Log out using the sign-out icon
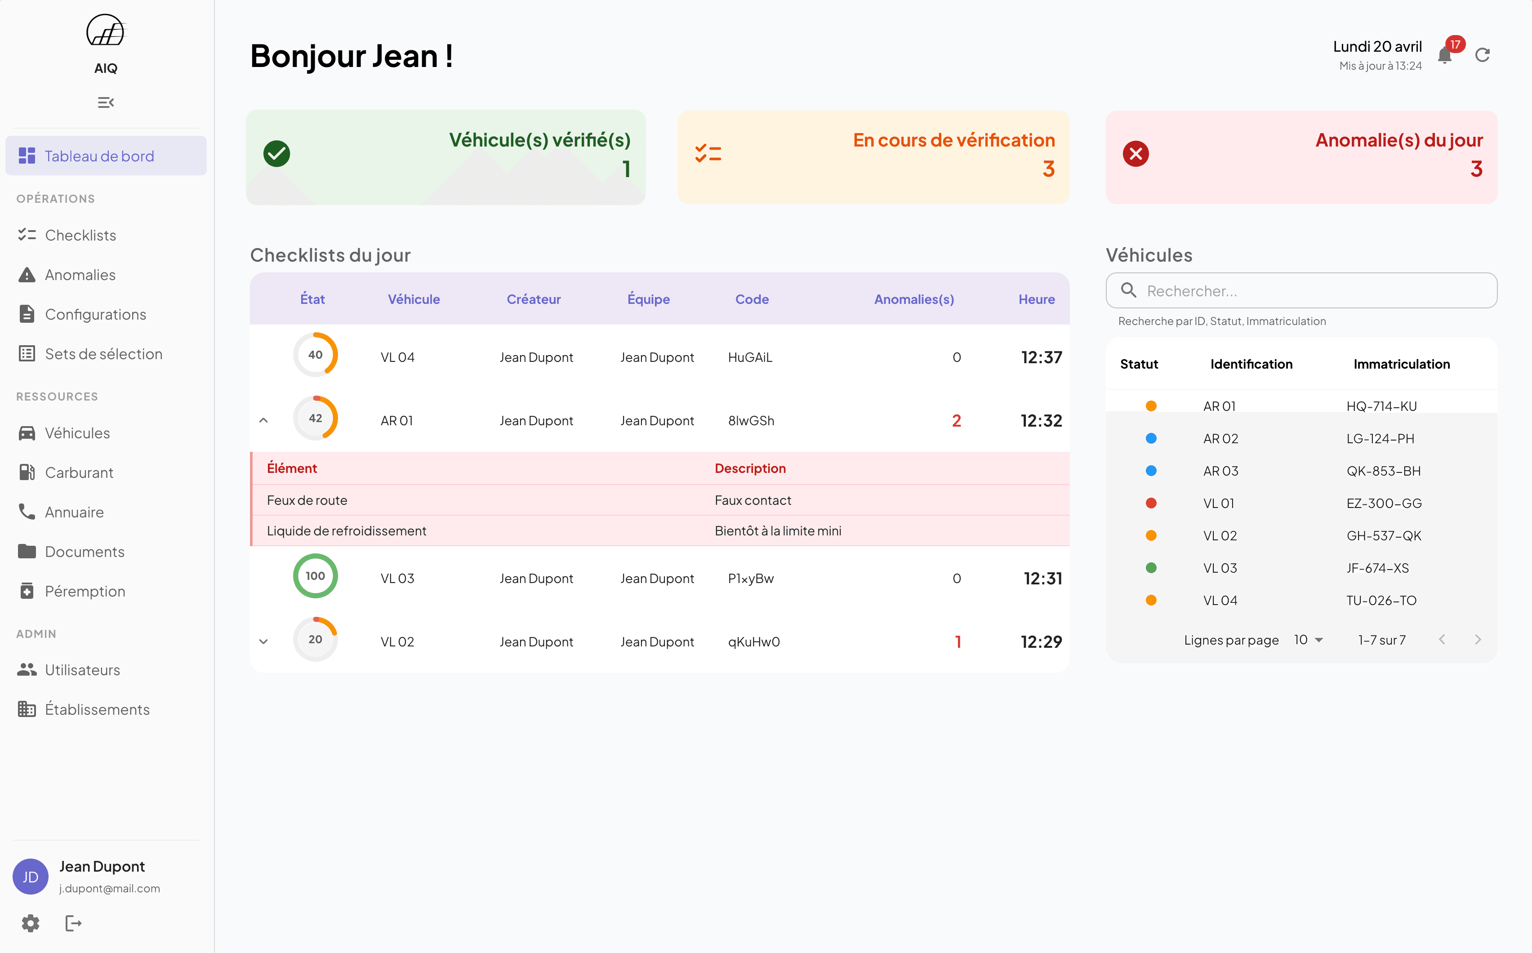The image size is (1532, 953). click(x=73, y=923)
